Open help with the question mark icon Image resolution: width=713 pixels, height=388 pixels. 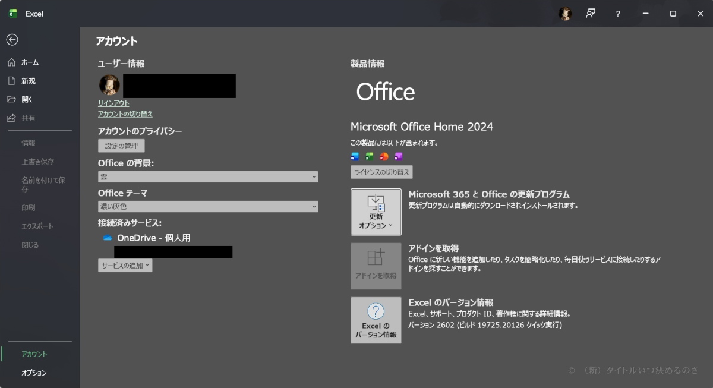tap(618, 14)
